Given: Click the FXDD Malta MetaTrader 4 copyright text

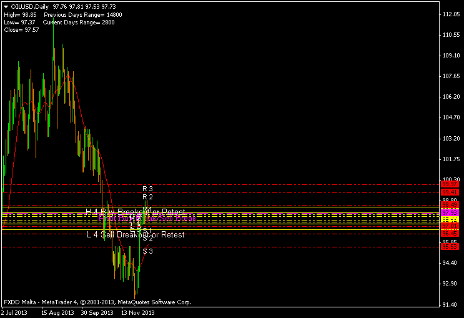Looking at the screenshot, I should tap(97, 302).
